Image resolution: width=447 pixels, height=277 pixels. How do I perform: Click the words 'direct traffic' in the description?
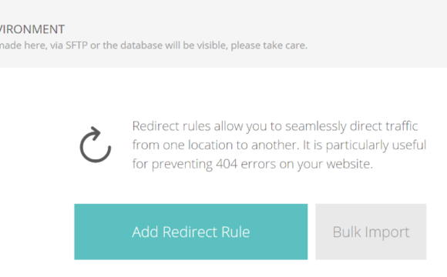click(x=384, y=126)
